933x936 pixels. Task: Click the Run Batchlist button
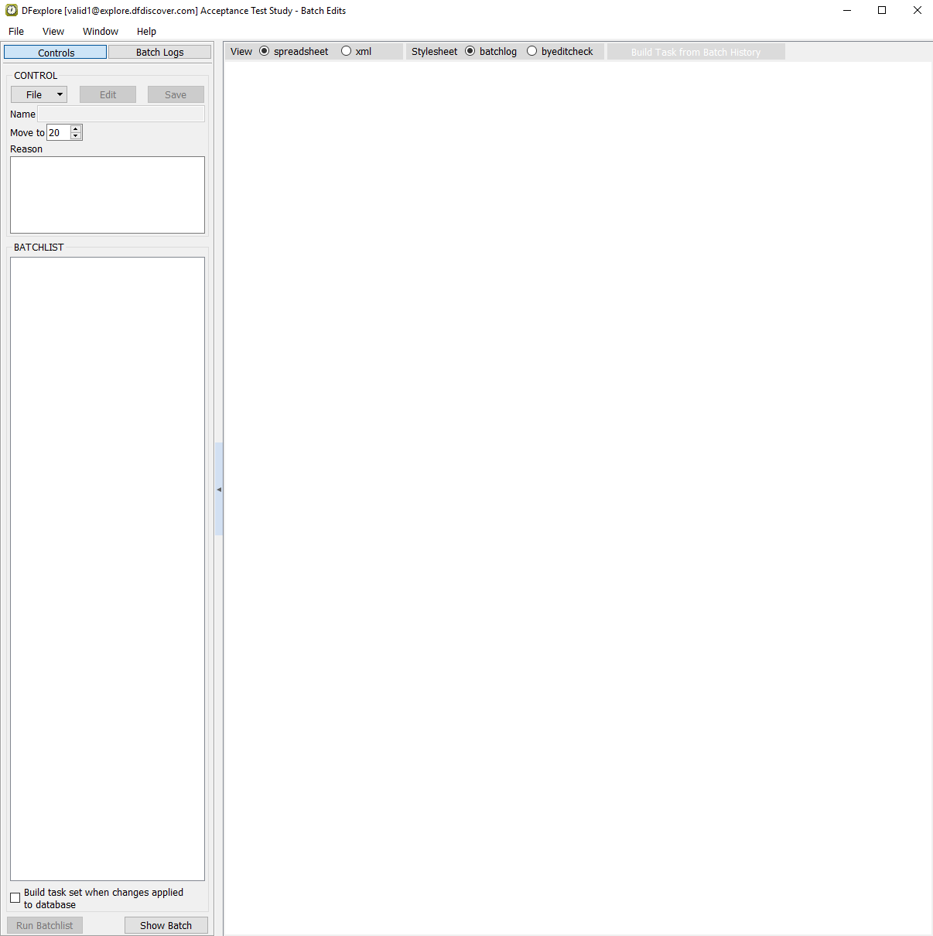pyautogui.click(x=45, y=925)
